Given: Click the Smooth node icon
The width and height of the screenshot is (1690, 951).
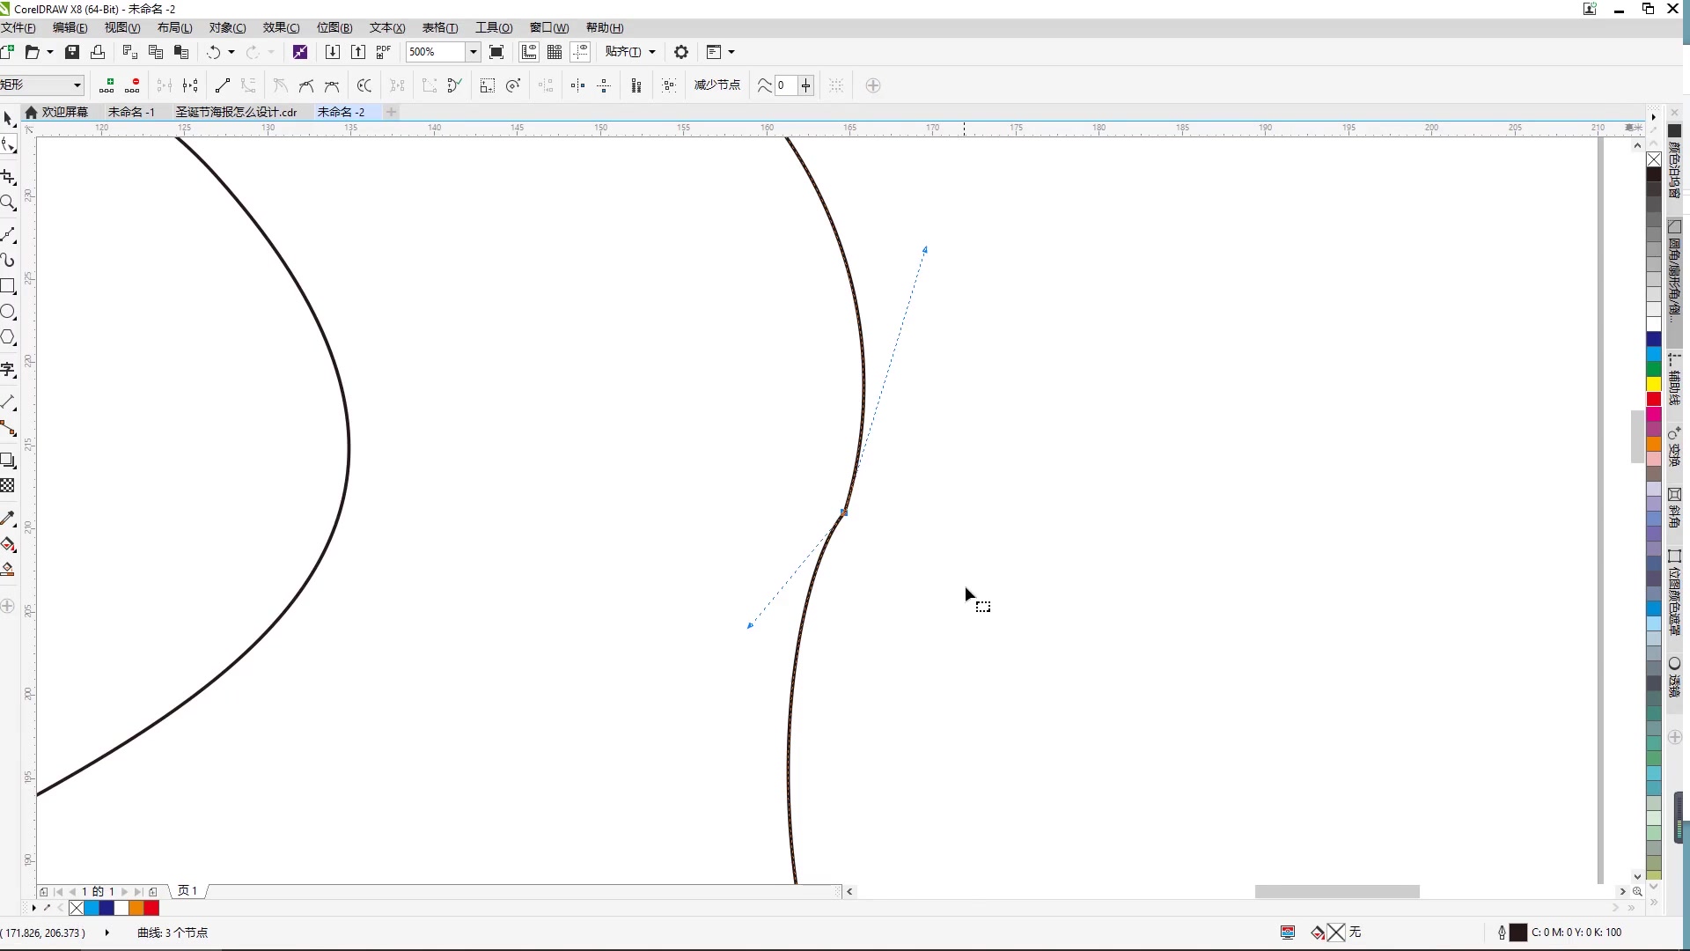Looking at the screenshot, I should coord(306,85).
